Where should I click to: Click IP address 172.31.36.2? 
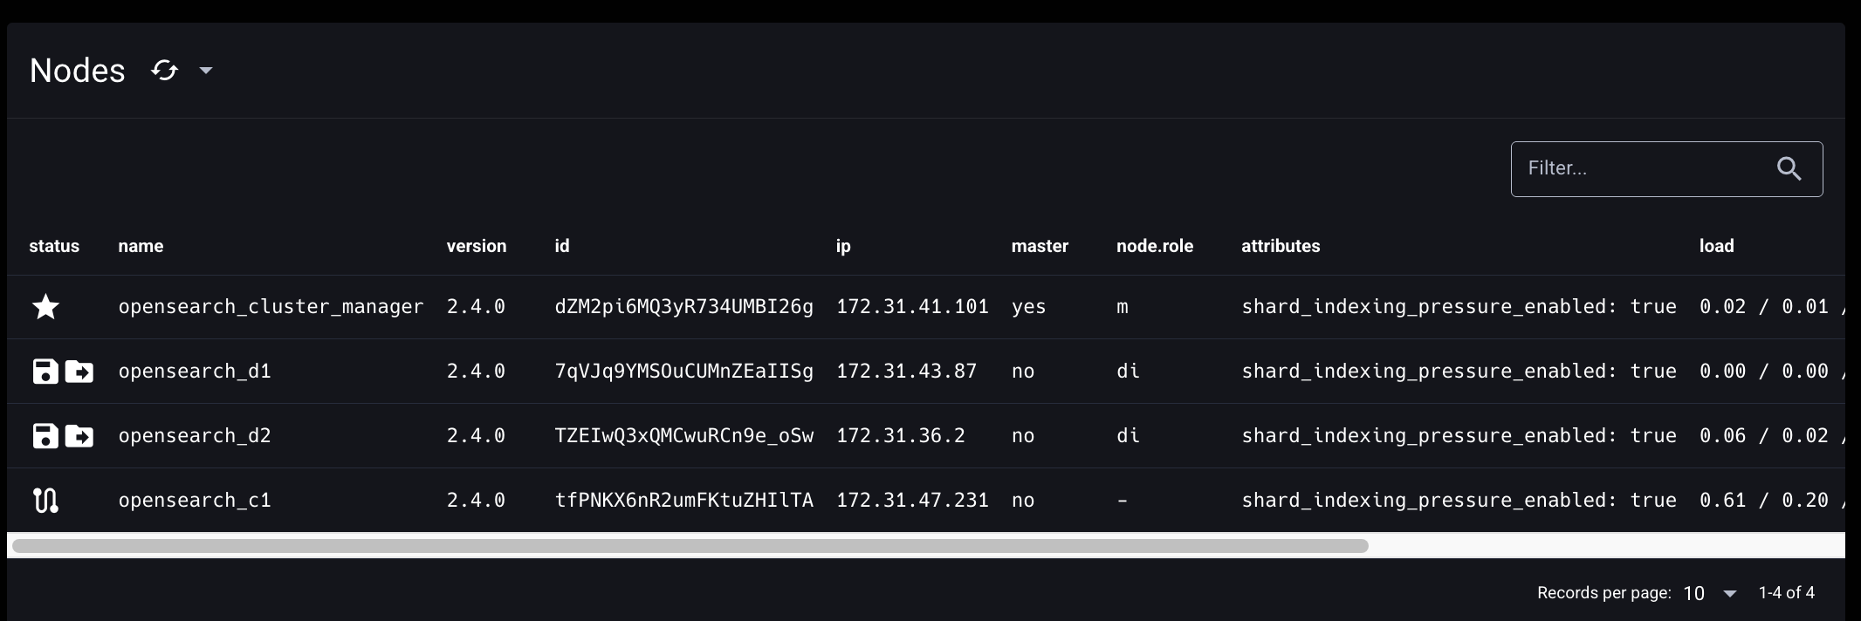[x=900, y=436]
